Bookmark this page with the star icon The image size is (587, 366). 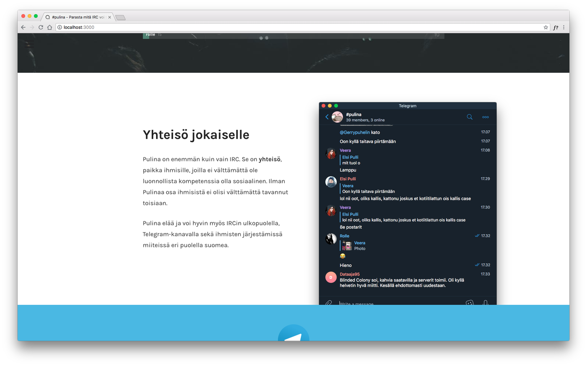coord(546,27)
